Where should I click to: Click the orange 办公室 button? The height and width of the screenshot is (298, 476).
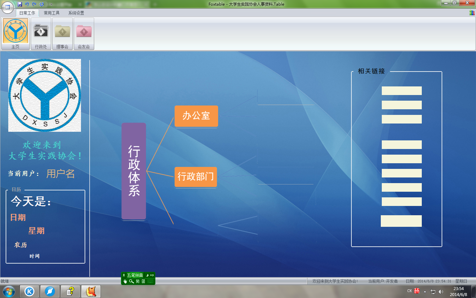(196, 116)
